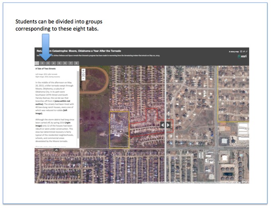271x208 pixels.
Task: Zoom out of the map
Action: click(83, 78)
